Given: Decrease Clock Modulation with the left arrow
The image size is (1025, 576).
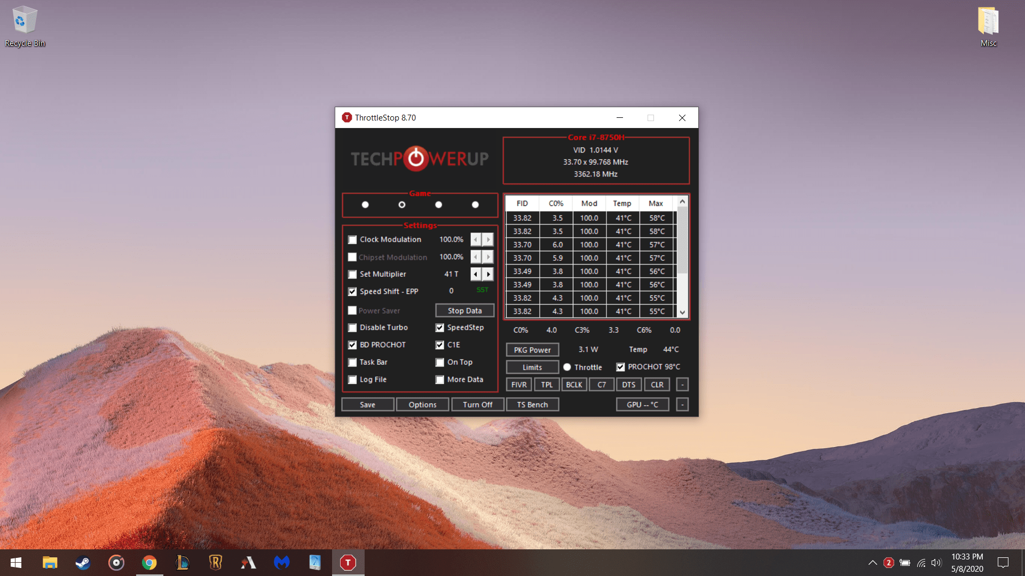Looking at the screenshot, I should pos(475,239).
